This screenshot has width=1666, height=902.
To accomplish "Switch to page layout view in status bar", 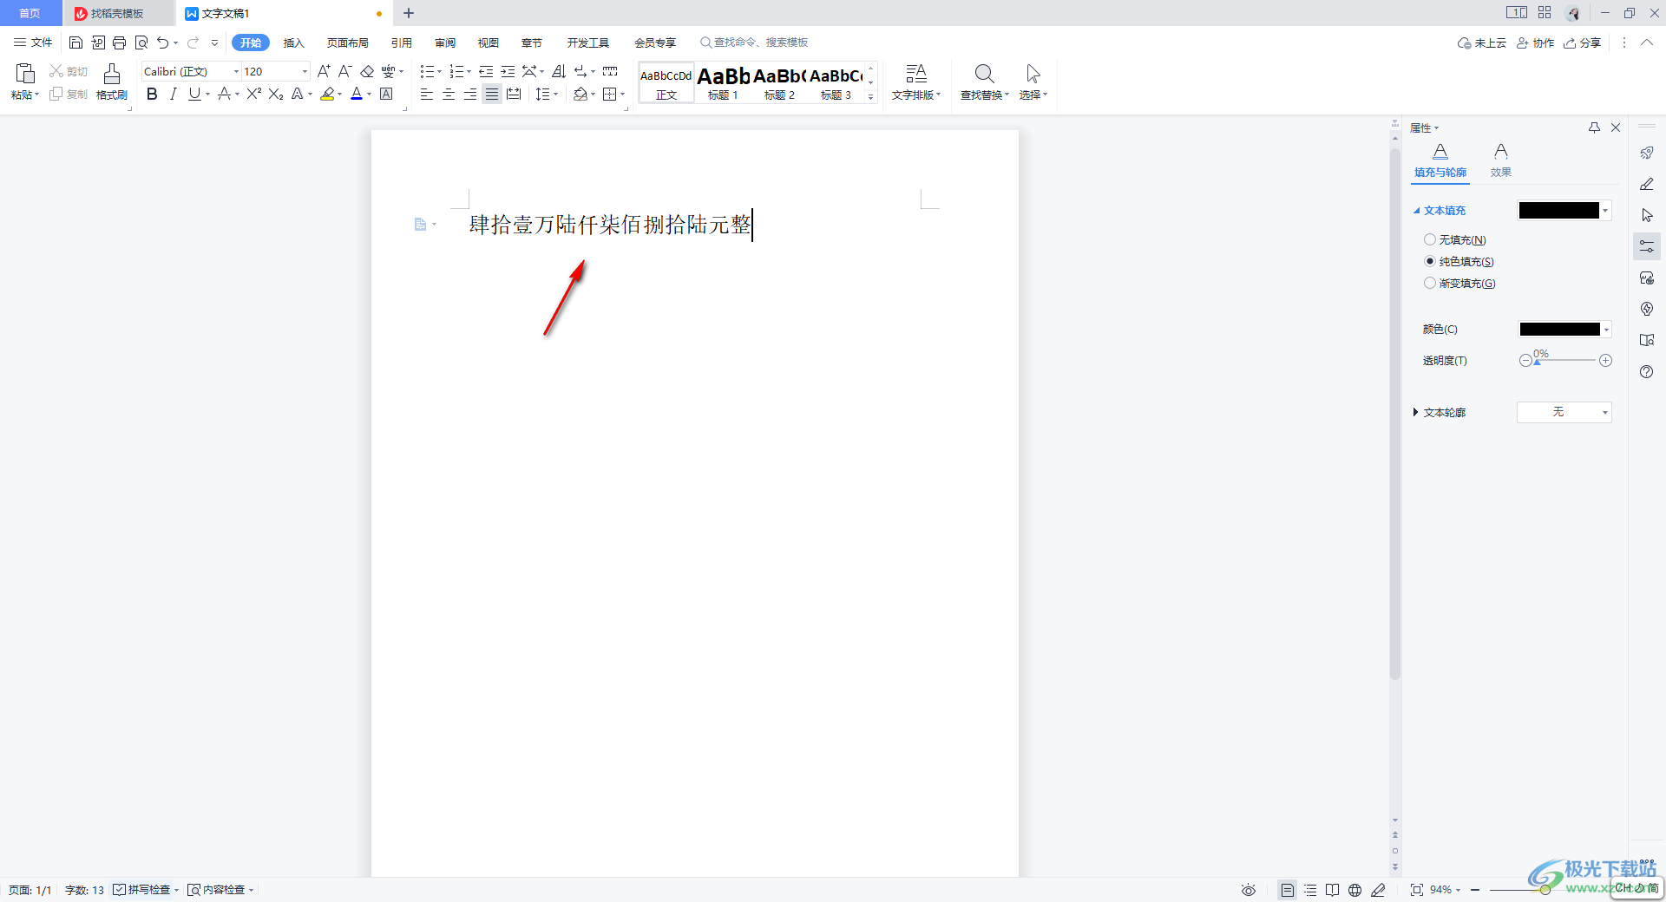I will pyautogui.click(x=1288, y=890).
